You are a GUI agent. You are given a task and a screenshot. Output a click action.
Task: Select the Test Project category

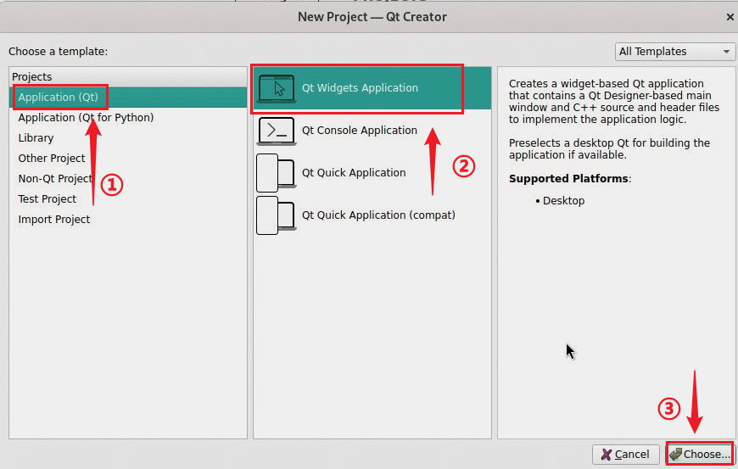tap(48, 199)
